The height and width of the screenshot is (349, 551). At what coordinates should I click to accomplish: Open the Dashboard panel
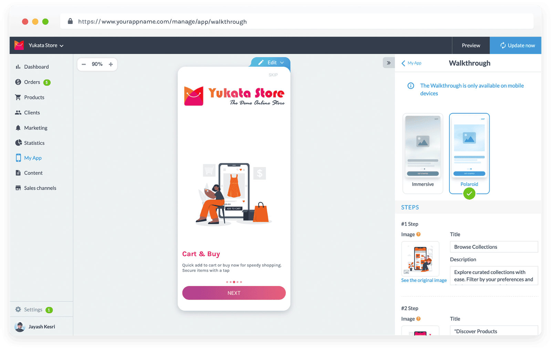point(37,66)
